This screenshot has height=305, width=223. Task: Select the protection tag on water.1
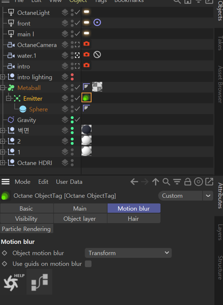point(97,55)
